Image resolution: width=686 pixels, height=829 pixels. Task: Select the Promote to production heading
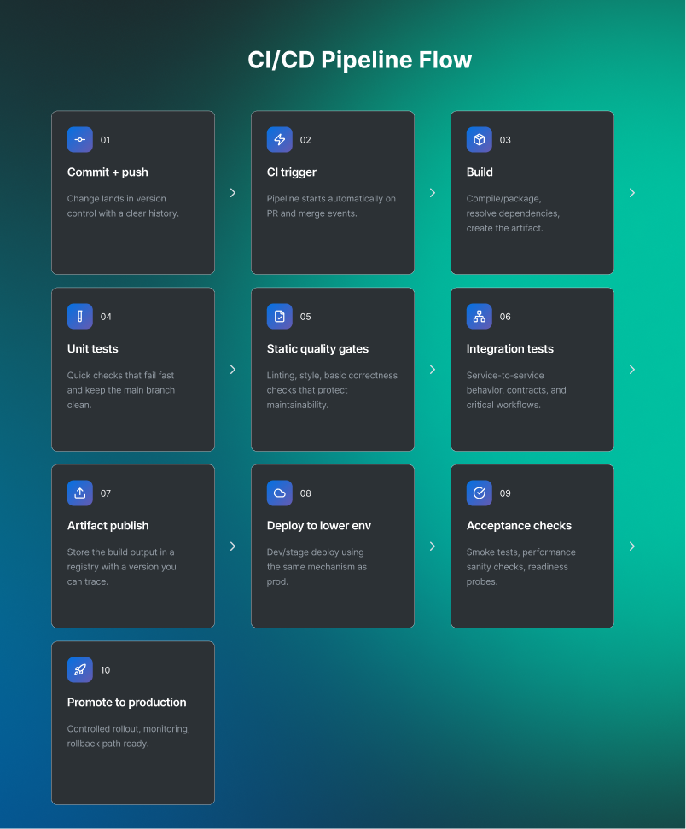(127, 703)
